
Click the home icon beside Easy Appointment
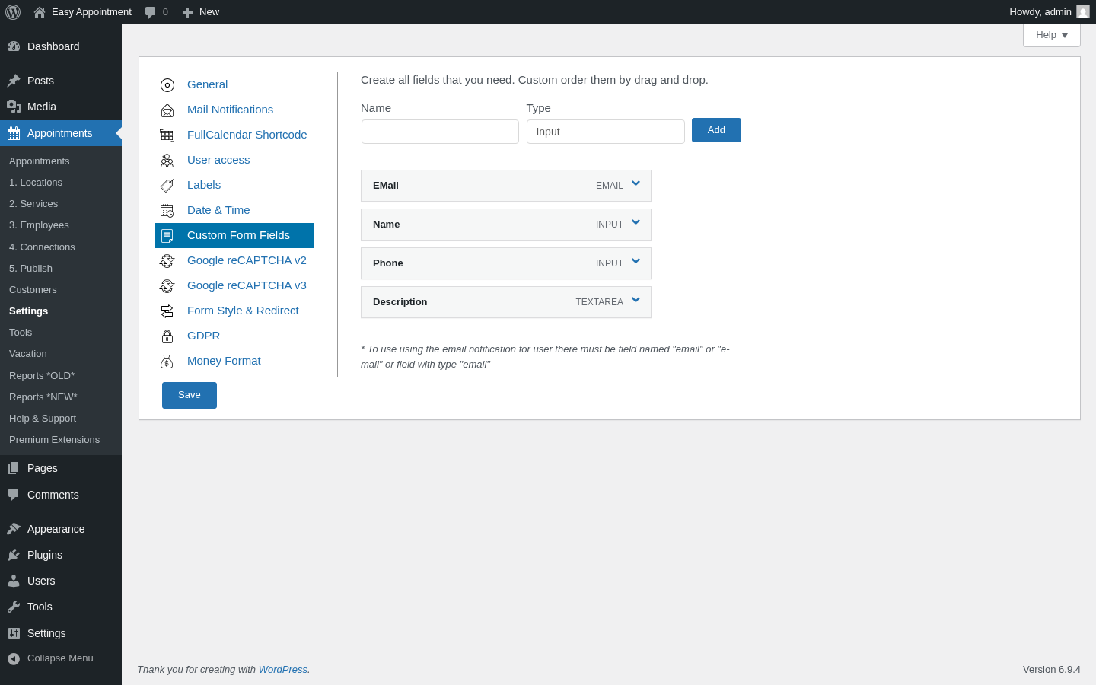pyautogui.click(x=40, y=12)
